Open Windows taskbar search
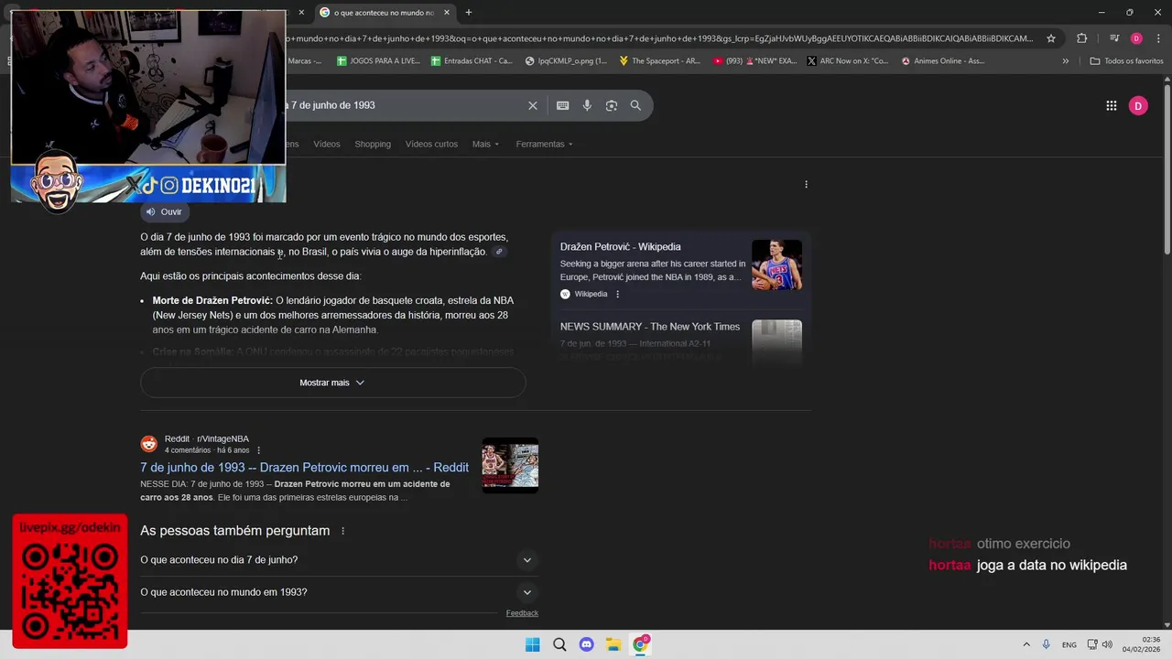1172x659 pixels. pos(559,644)
